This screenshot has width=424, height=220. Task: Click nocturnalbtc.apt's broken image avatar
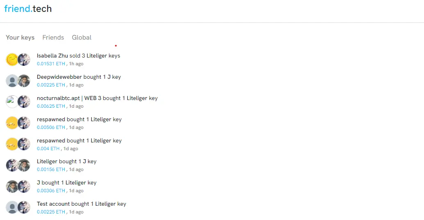pos(12,102)
